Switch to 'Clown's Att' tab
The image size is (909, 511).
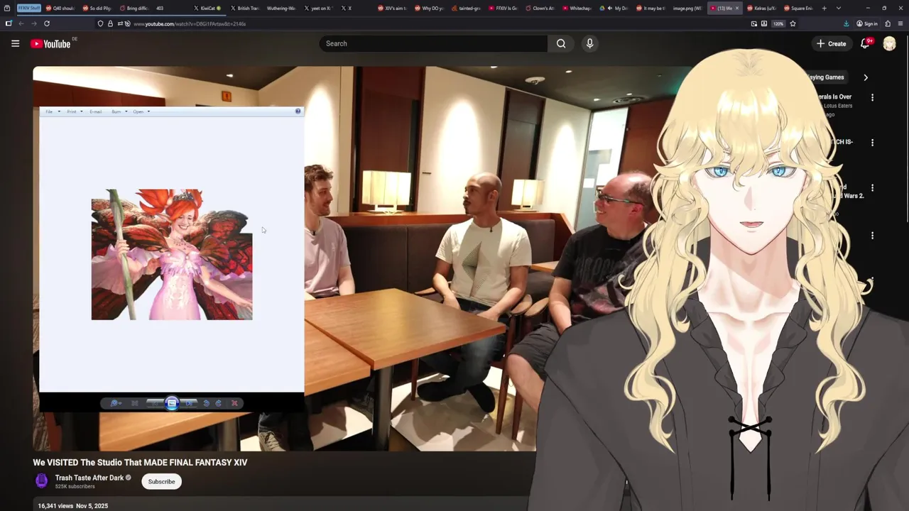coord(540,8)
